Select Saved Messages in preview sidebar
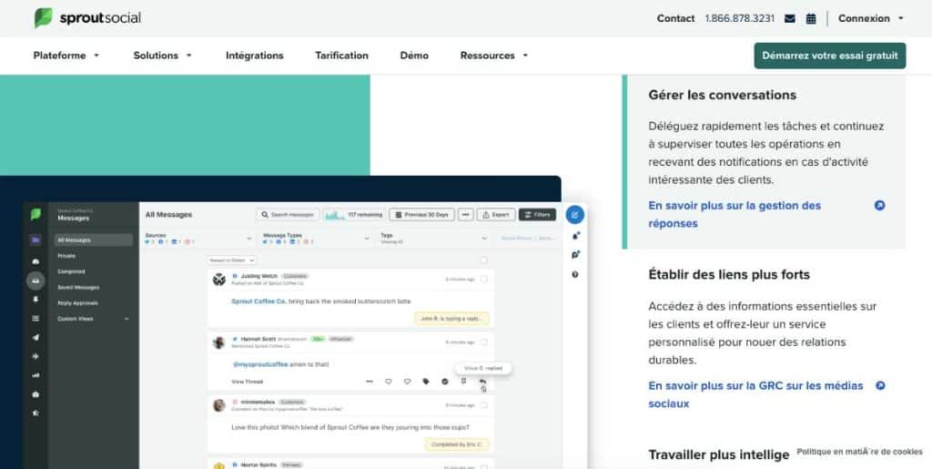The height and width of the screenshot is (469, 932). coord(78,287)
